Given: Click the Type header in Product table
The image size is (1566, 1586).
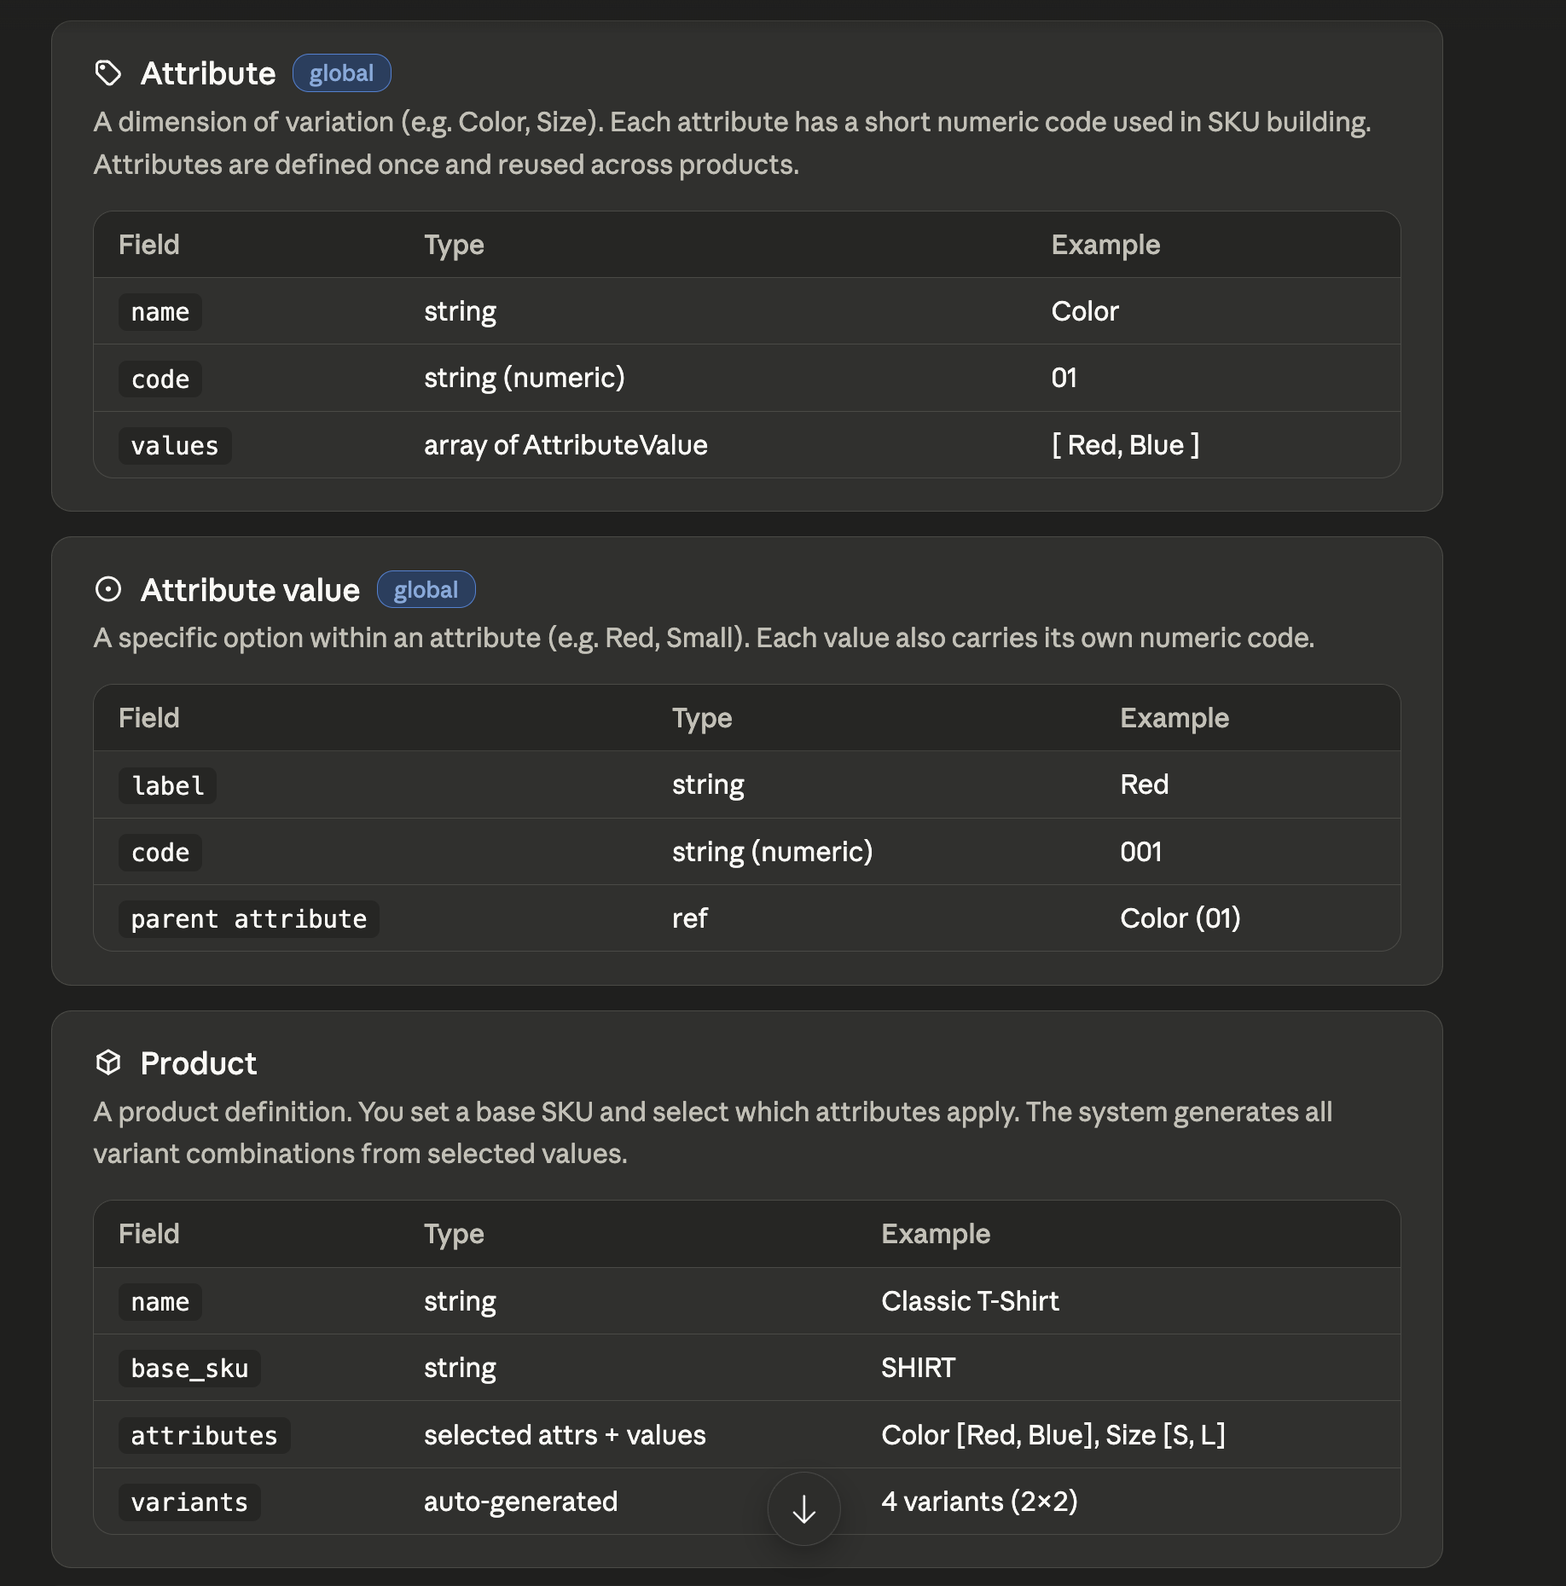Looking at the screenshot, I should (454, 1234).
